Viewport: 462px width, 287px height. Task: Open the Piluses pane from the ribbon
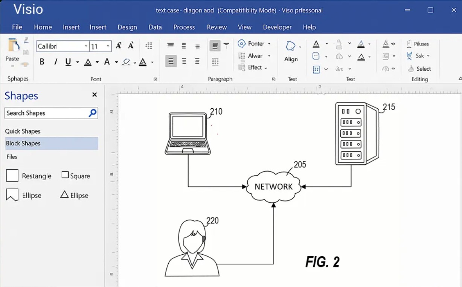coord(418,44)
